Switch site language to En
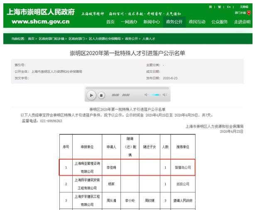This screenshot has width=255, height=210. click(x=229, y=7)
